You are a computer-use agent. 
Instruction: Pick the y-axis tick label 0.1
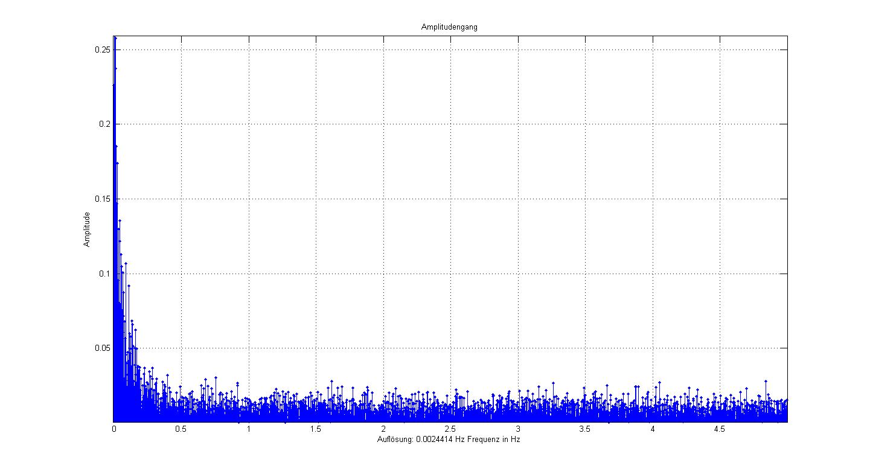click(104, 274)
